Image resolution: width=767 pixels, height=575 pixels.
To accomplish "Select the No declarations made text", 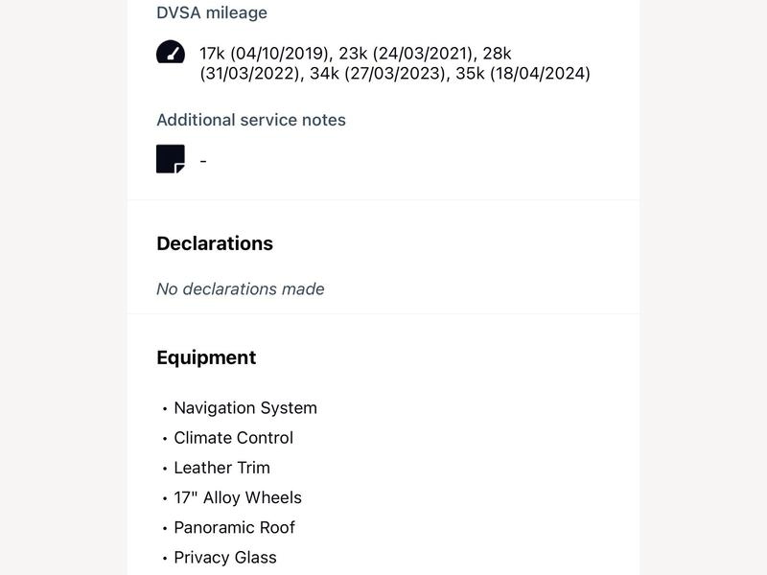I will (x=241, y=289).
